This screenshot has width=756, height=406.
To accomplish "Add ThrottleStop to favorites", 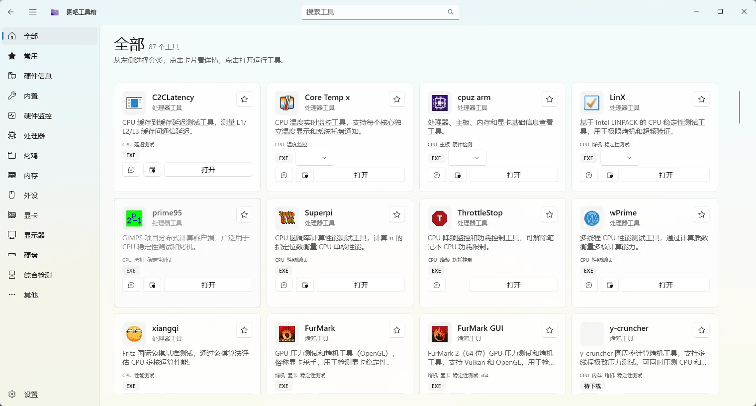I will pos(550,214).
